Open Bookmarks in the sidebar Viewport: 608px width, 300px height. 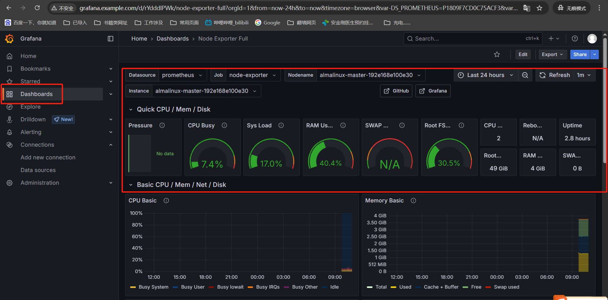click(x=35, y=69)
